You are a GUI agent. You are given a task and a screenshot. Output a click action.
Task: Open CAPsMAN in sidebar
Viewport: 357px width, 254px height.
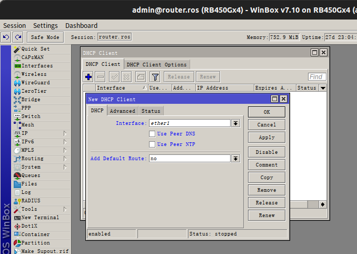(42, 57)
